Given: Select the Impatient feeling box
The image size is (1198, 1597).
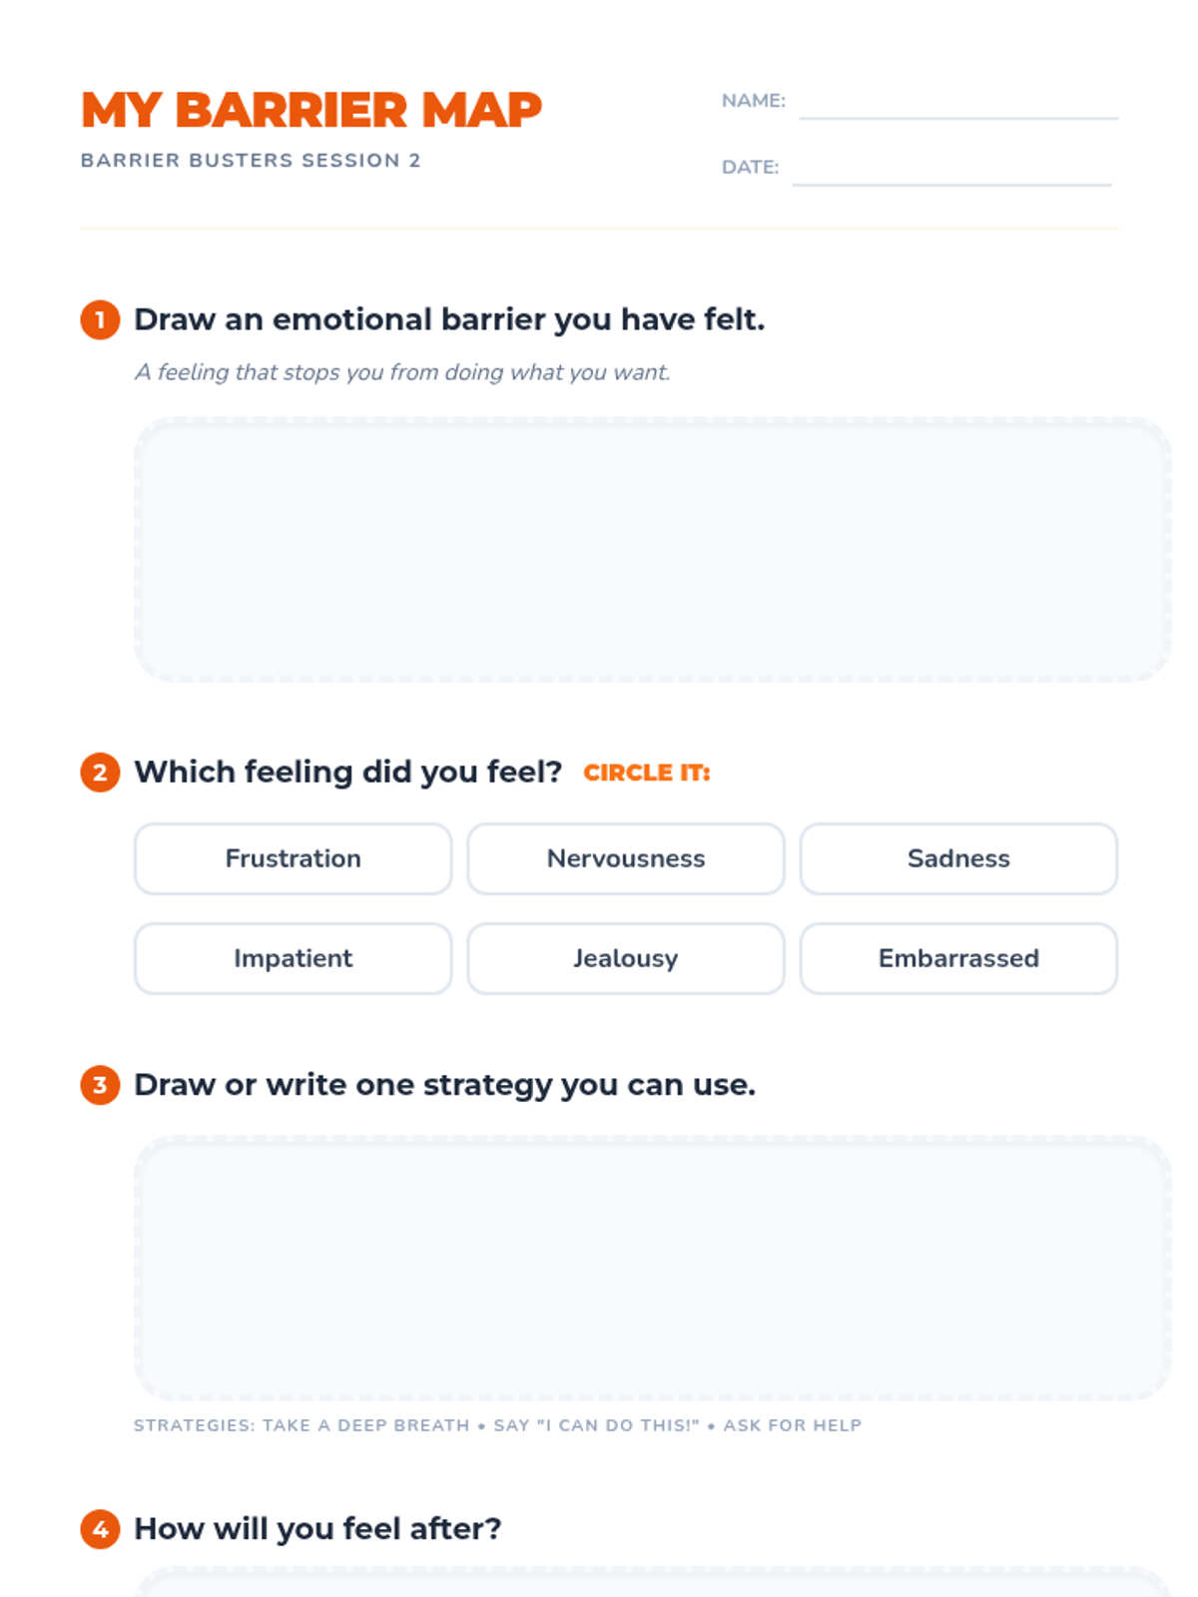Looking at the screenshot, I should tap(293, 958).
